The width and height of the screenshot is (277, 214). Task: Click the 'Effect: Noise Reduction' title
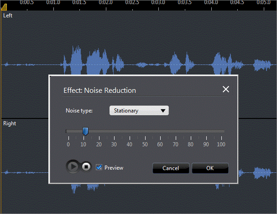(x=99, y=91)
